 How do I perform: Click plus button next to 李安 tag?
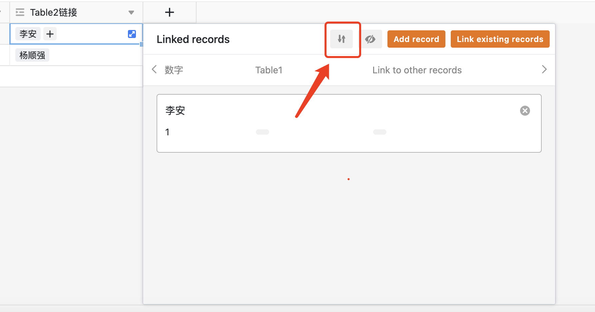50,34
